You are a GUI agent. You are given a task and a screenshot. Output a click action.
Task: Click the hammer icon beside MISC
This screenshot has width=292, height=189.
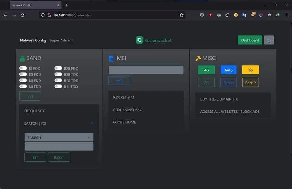click(198, 59)
